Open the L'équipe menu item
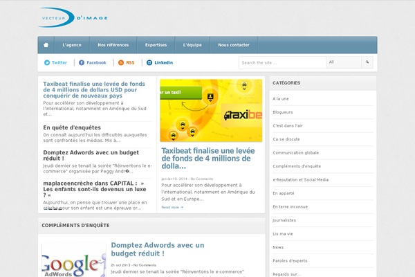Image resolution: width=415 pixels, height=277 pixels. [x=192, y=45]
